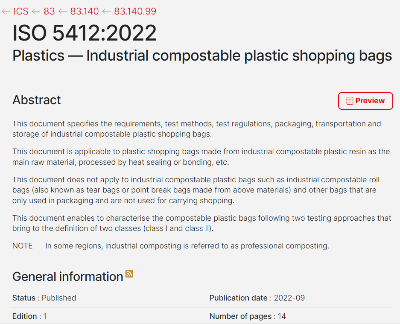Image resolution: width=400 pixels, height=324 pixels.
Task: Click the Status Published field
Action: point(44,298)
